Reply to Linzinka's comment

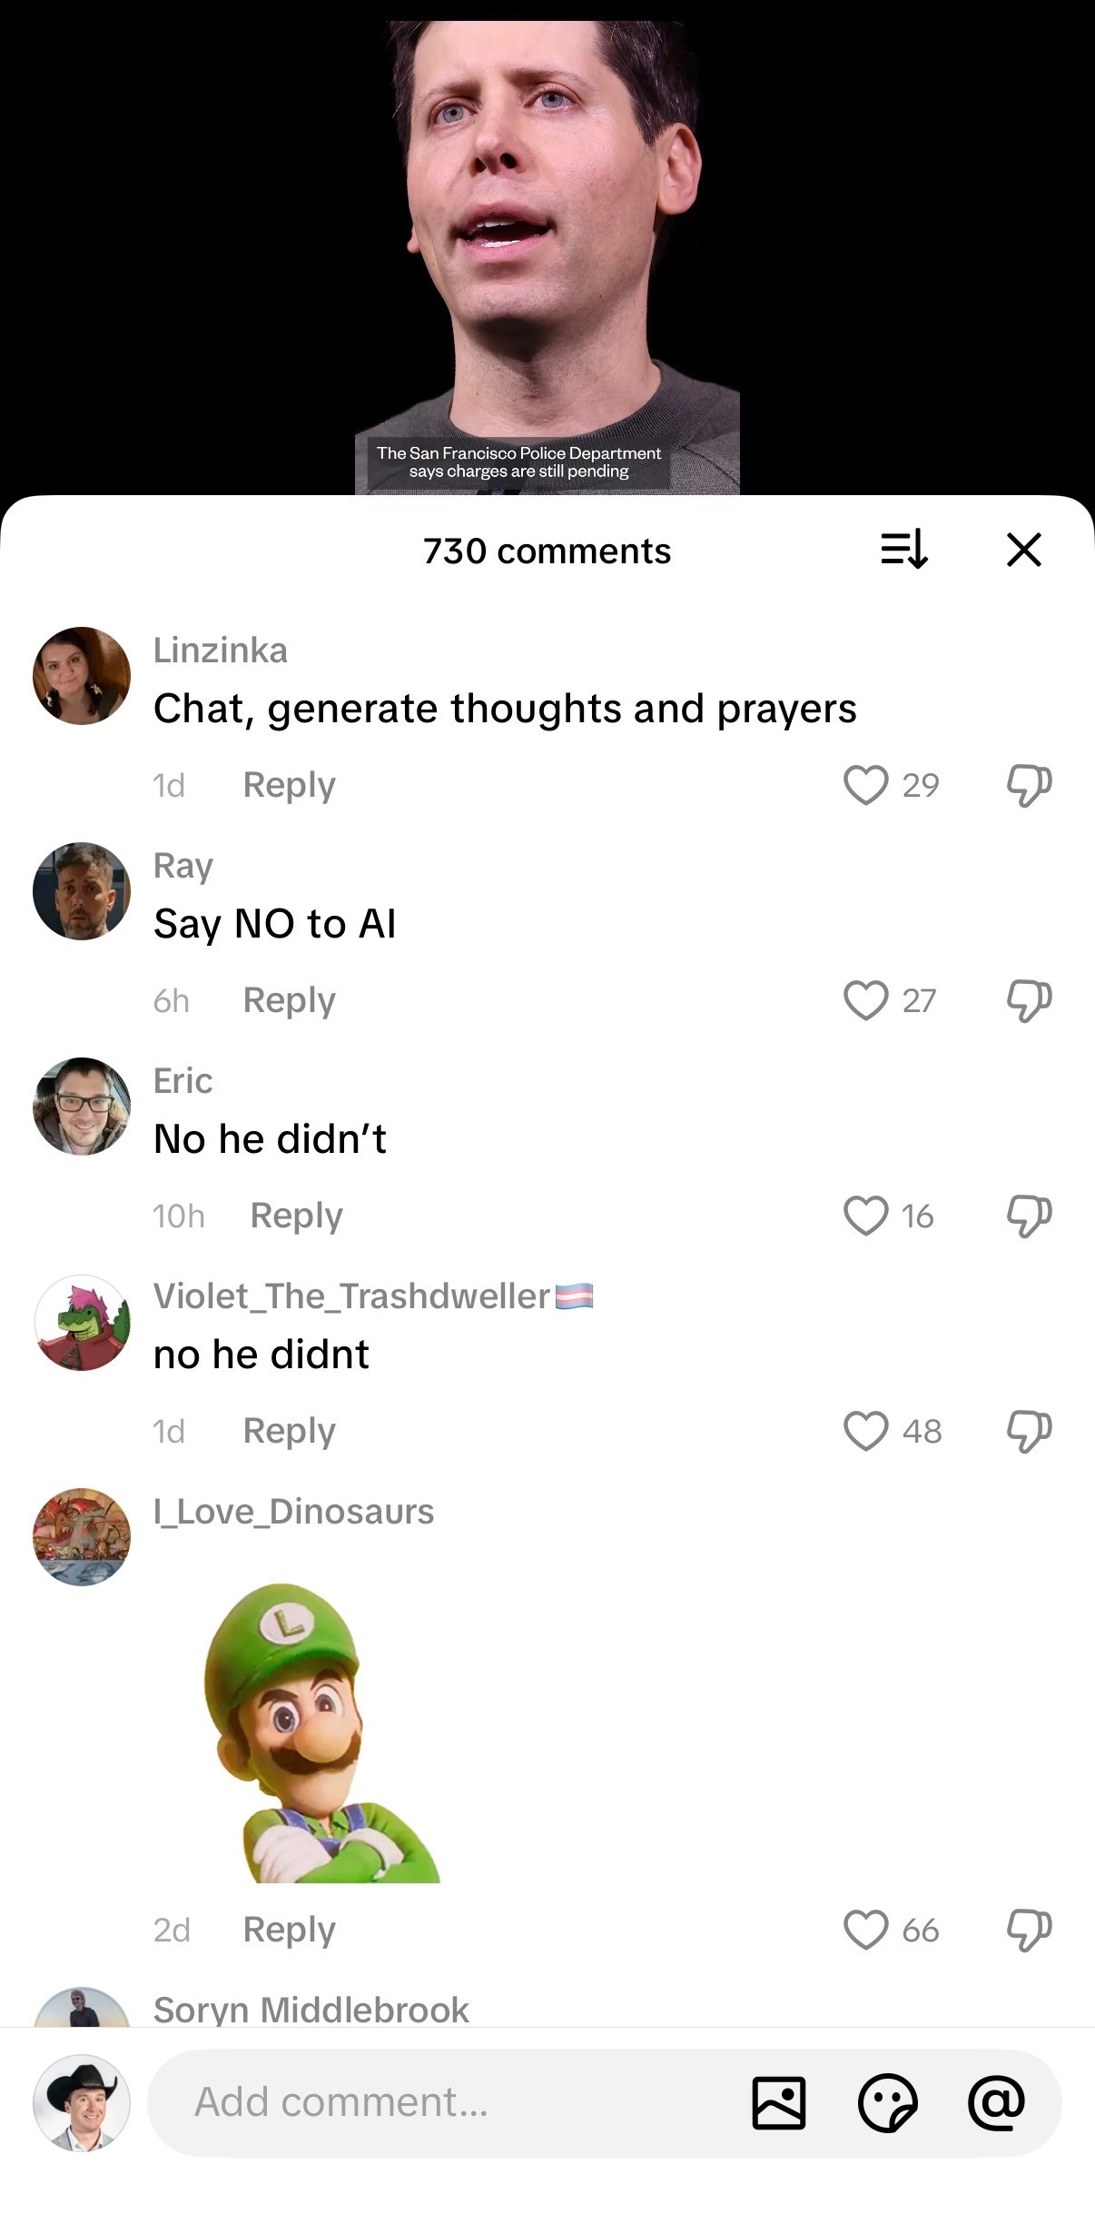[x=289, y=785]
